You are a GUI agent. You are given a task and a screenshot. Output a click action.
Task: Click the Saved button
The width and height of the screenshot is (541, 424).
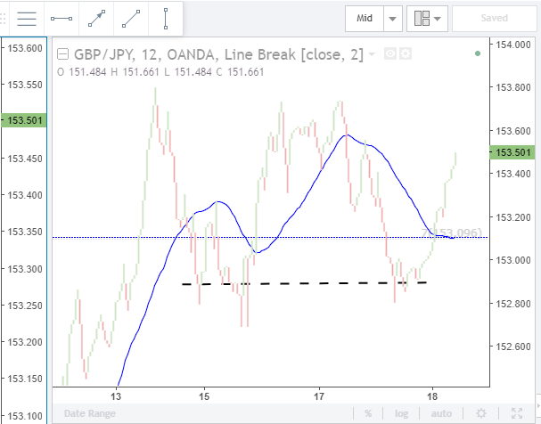pyautogui.click(x=494, y=19)
